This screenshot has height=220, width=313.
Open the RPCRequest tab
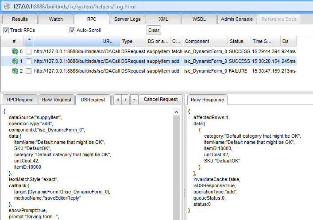point(20,100)
